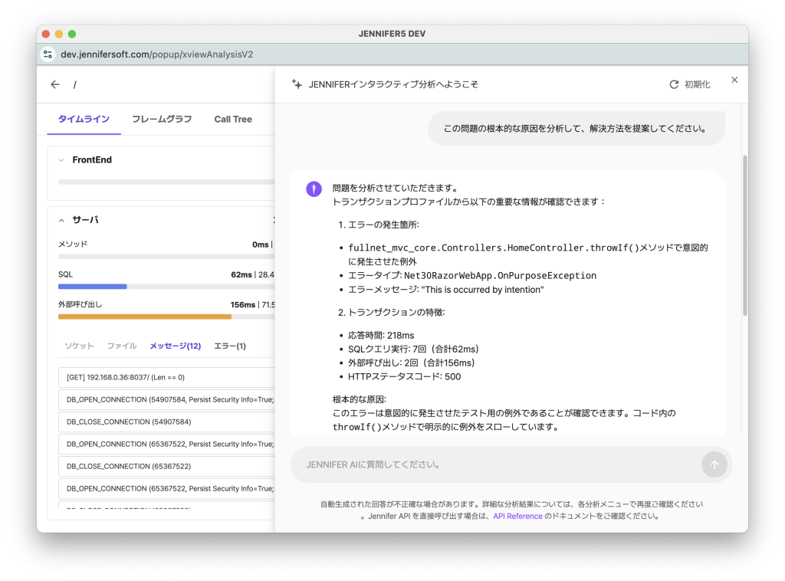Click the send arrow button
The height and width of the screenshot is (581, 785).
pyautogui.click(x=714, y=464)
